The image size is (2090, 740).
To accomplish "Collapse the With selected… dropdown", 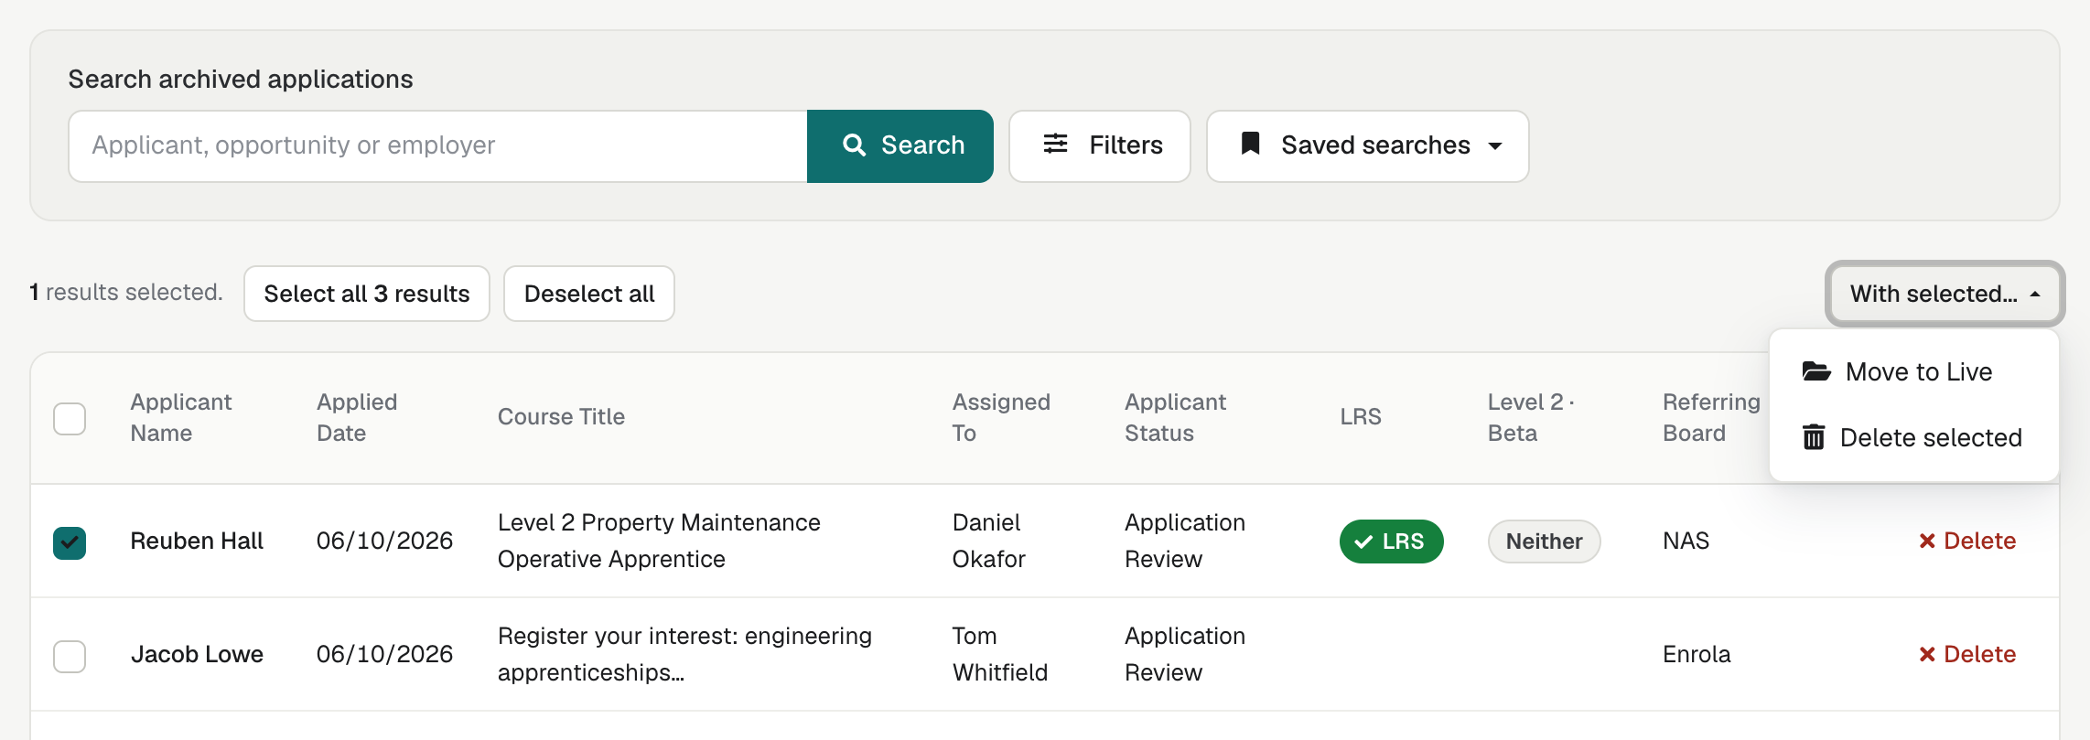I will [1945, 294].
